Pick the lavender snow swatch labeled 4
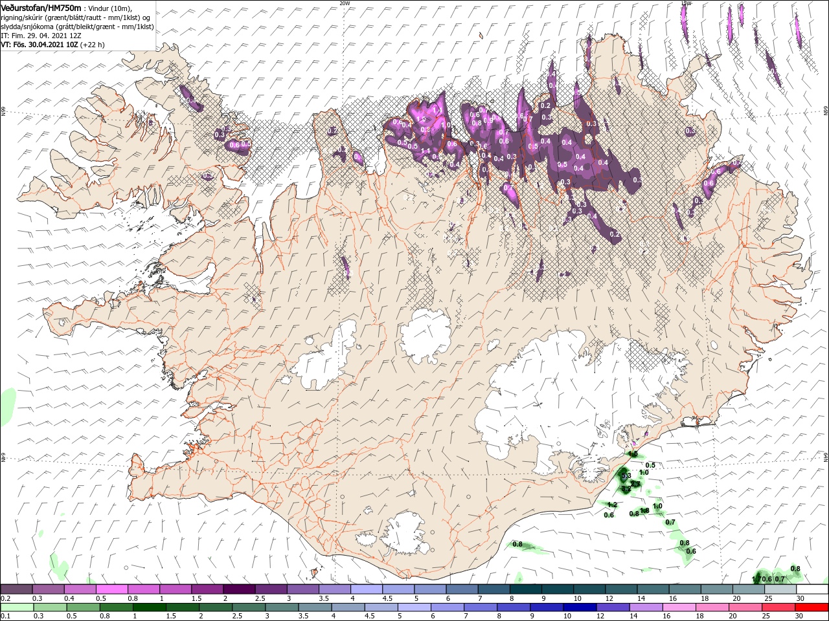 (x=367, y=589)
